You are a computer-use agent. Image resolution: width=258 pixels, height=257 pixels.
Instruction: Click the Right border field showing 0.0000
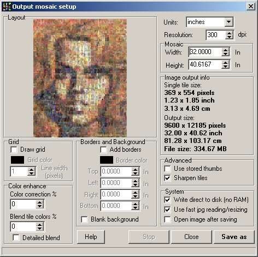(x=116, y=194)
